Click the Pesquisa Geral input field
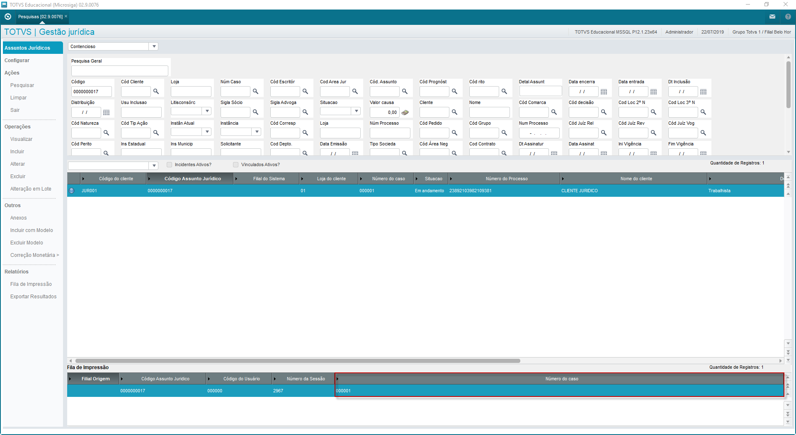The image size is (796, 435). (x=119, y=71)
